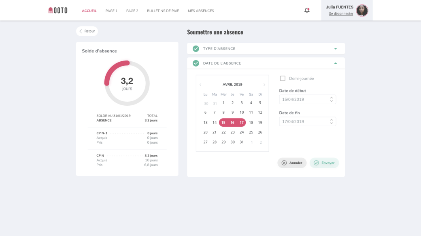
Task: Click the CP N-1 row label
Action: (x=102, y=133)
